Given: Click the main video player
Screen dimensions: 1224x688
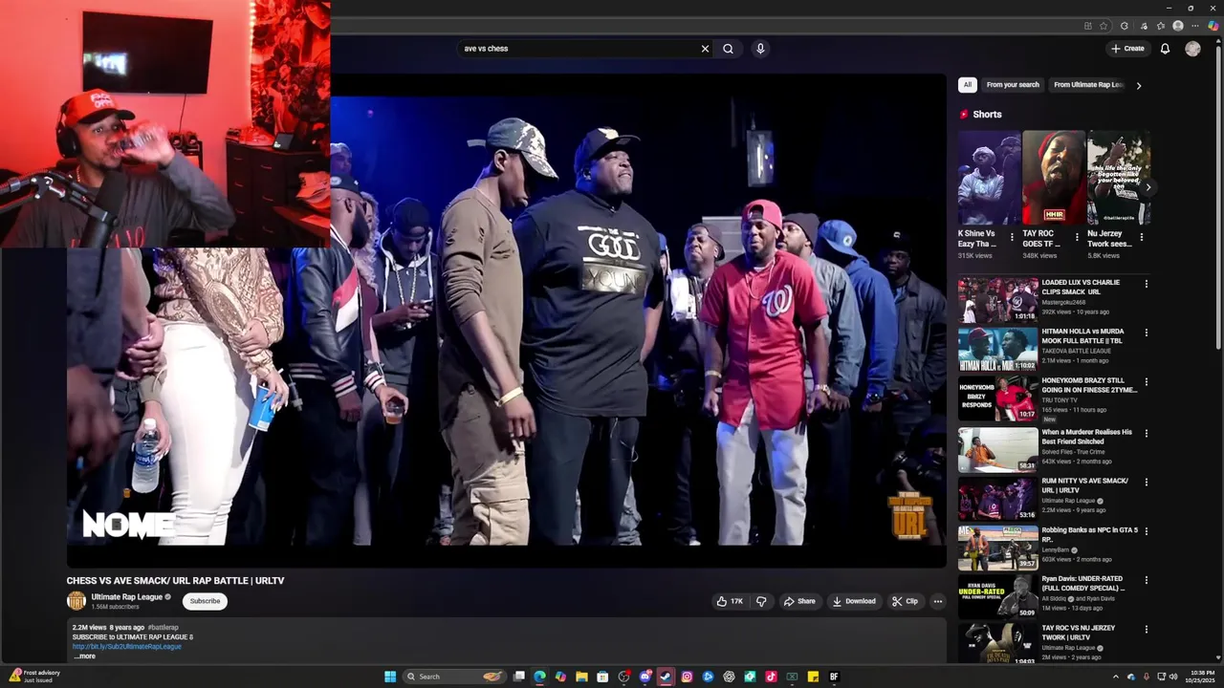Looking at the screenshot, I should (507, 322).
